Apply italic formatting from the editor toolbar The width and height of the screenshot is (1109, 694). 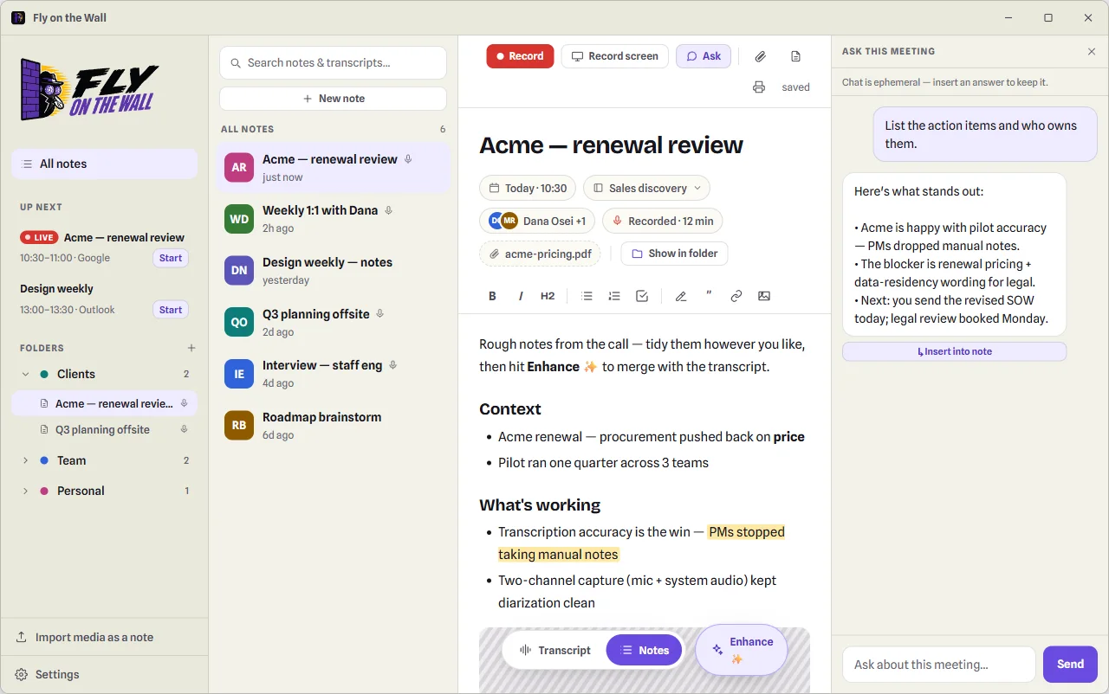coord(521,296)
